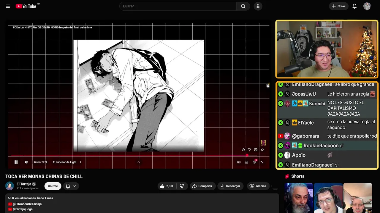
Task: Open the middle Shorts thumbnail
Action: pyautogui.click(x=328, y=198)
